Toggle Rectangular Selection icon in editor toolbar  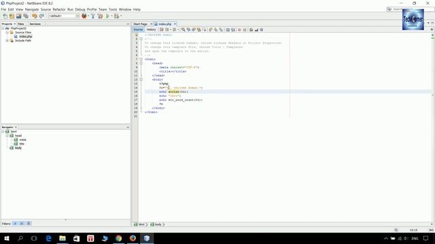(x=204, y=30)
